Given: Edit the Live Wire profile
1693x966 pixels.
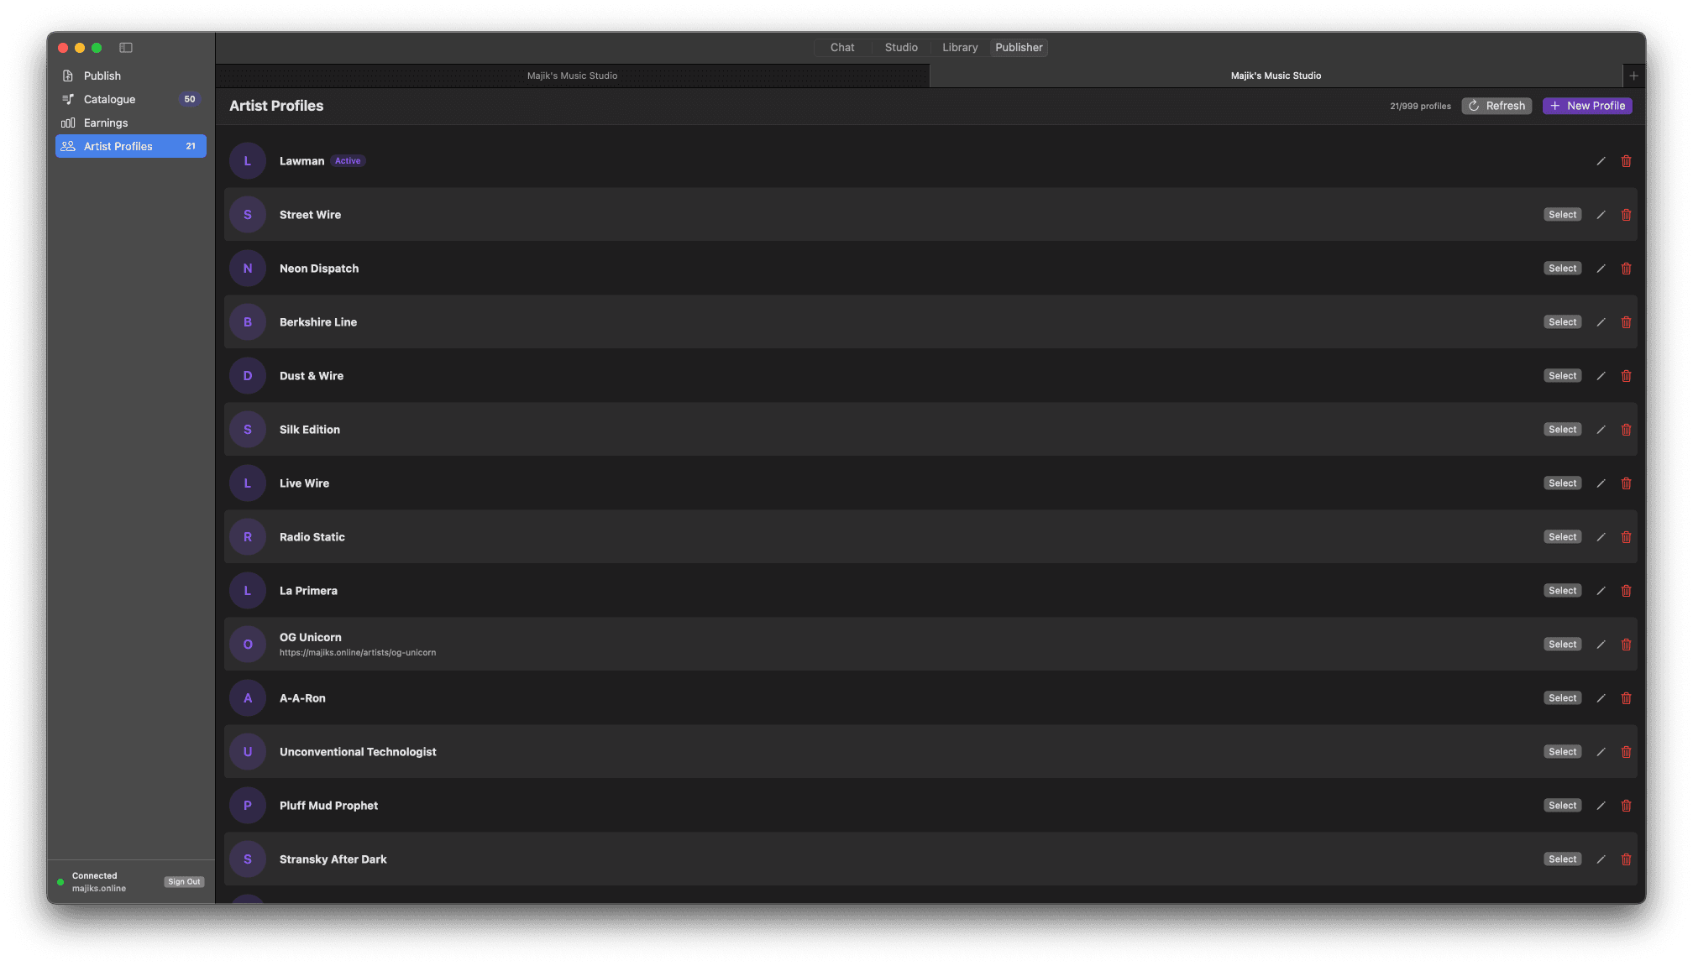Looking at the screenshot, I should pos(1601,483).
